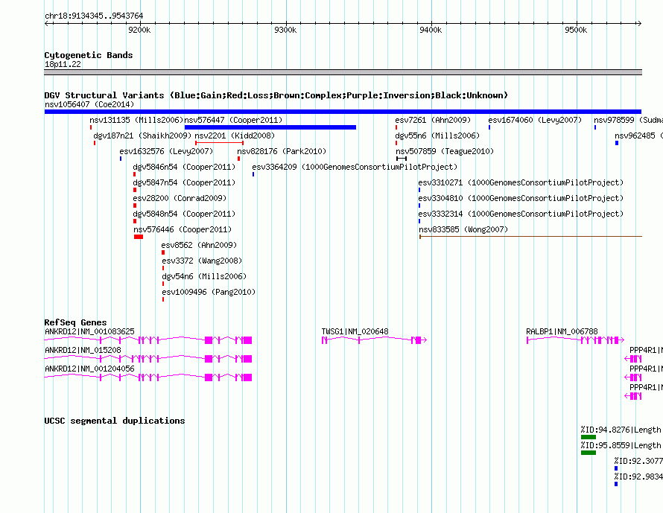663x513 pixels.
Task: Open the nsv131135 (Mills2006) variant label
Action: [136, 120]
